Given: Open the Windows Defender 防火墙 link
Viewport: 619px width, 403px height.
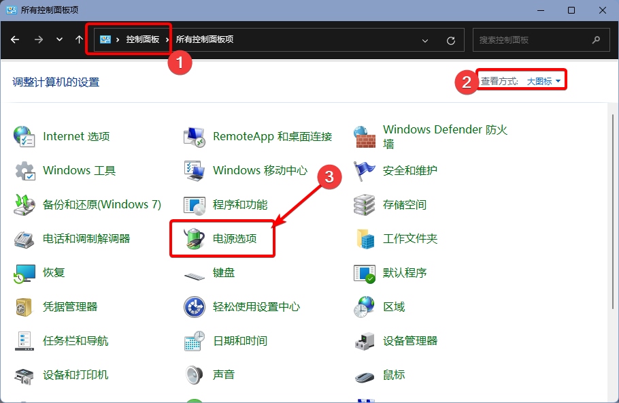Looking at the screenshot, I should [x=445, y=137].
